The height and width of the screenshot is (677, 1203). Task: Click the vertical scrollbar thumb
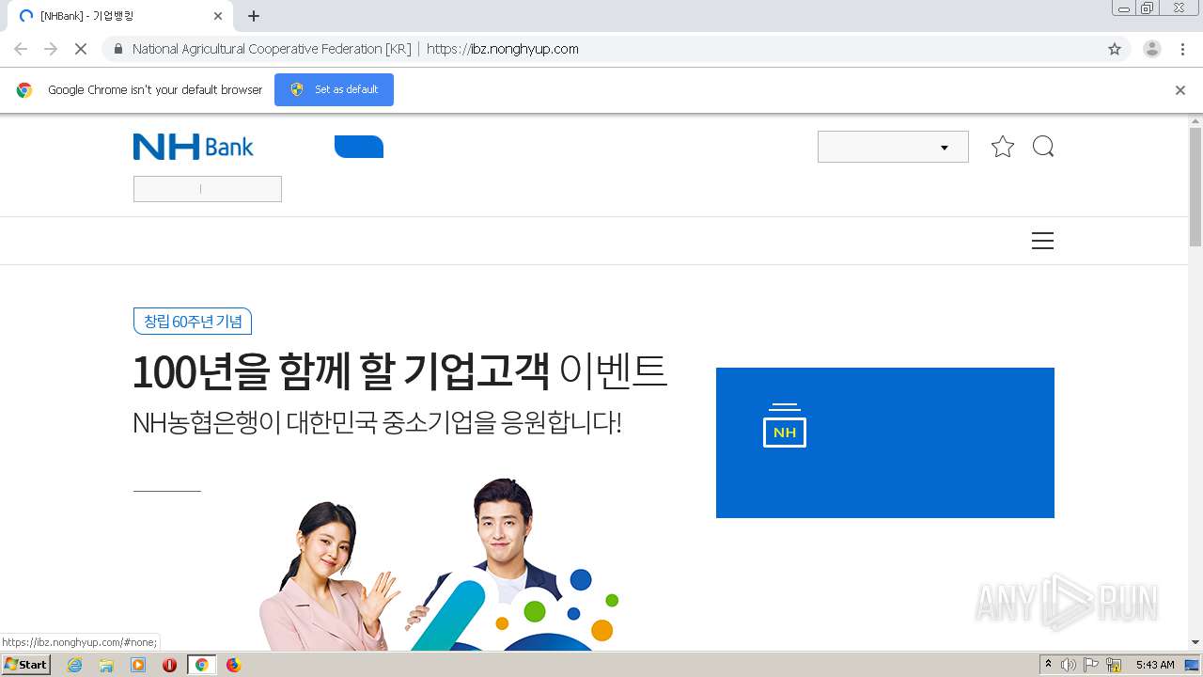pyautogui.click(x=1195, y=186)
